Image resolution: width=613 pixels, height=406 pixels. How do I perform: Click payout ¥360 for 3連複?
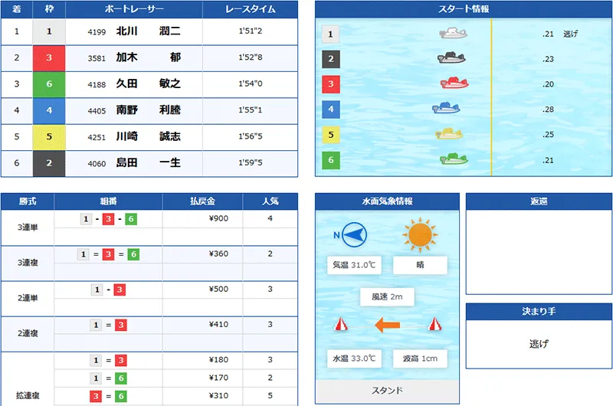pyautogui.click(x=218, y=254)
